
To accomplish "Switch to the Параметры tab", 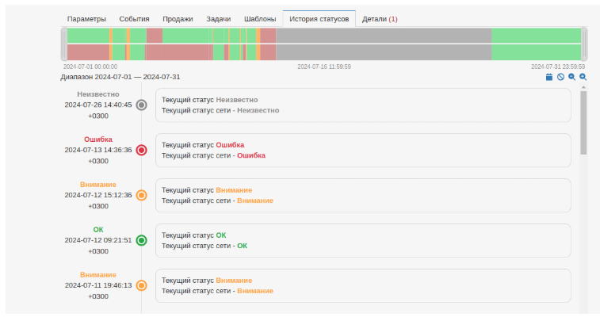I will tap(86, 19).
